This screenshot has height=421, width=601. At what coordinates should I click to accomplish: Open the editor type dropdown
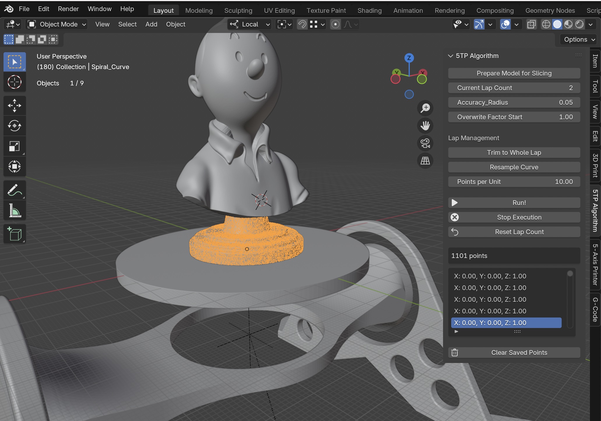tap(13, 24)
